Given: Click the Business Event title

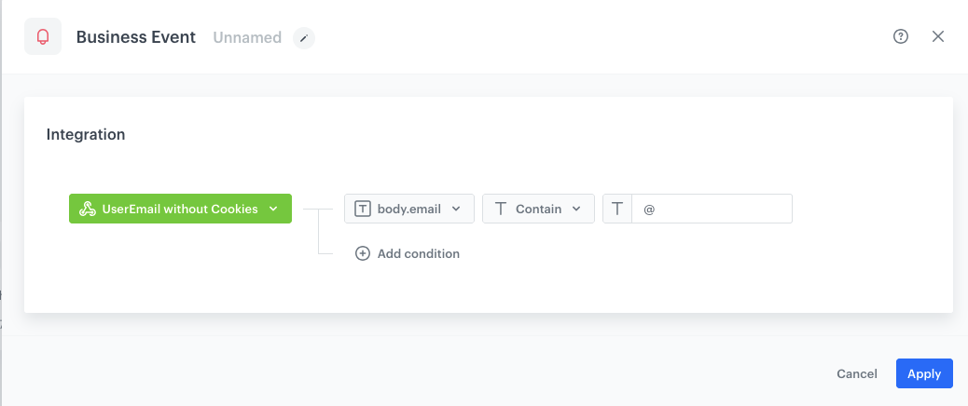Looking at the screenshot, I should [136, 37].
